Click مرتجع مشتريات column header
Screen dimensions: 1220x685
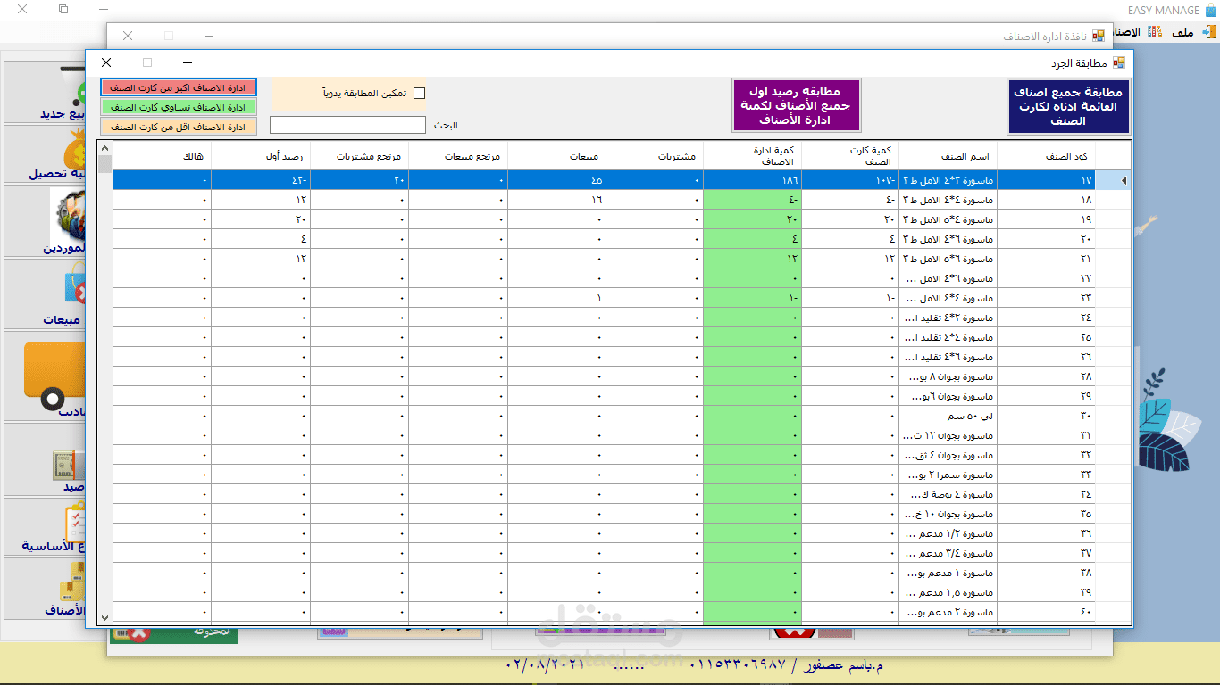click(359, 155)
